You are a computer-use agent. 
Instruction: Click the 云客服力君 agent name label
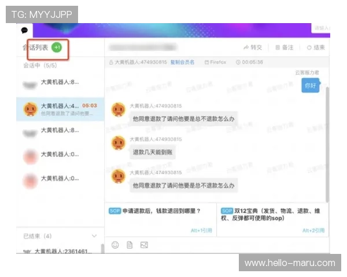pos(307,73)
